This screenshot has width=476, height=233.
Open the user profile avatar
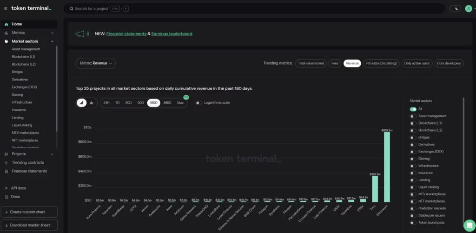tap(468, 8)
